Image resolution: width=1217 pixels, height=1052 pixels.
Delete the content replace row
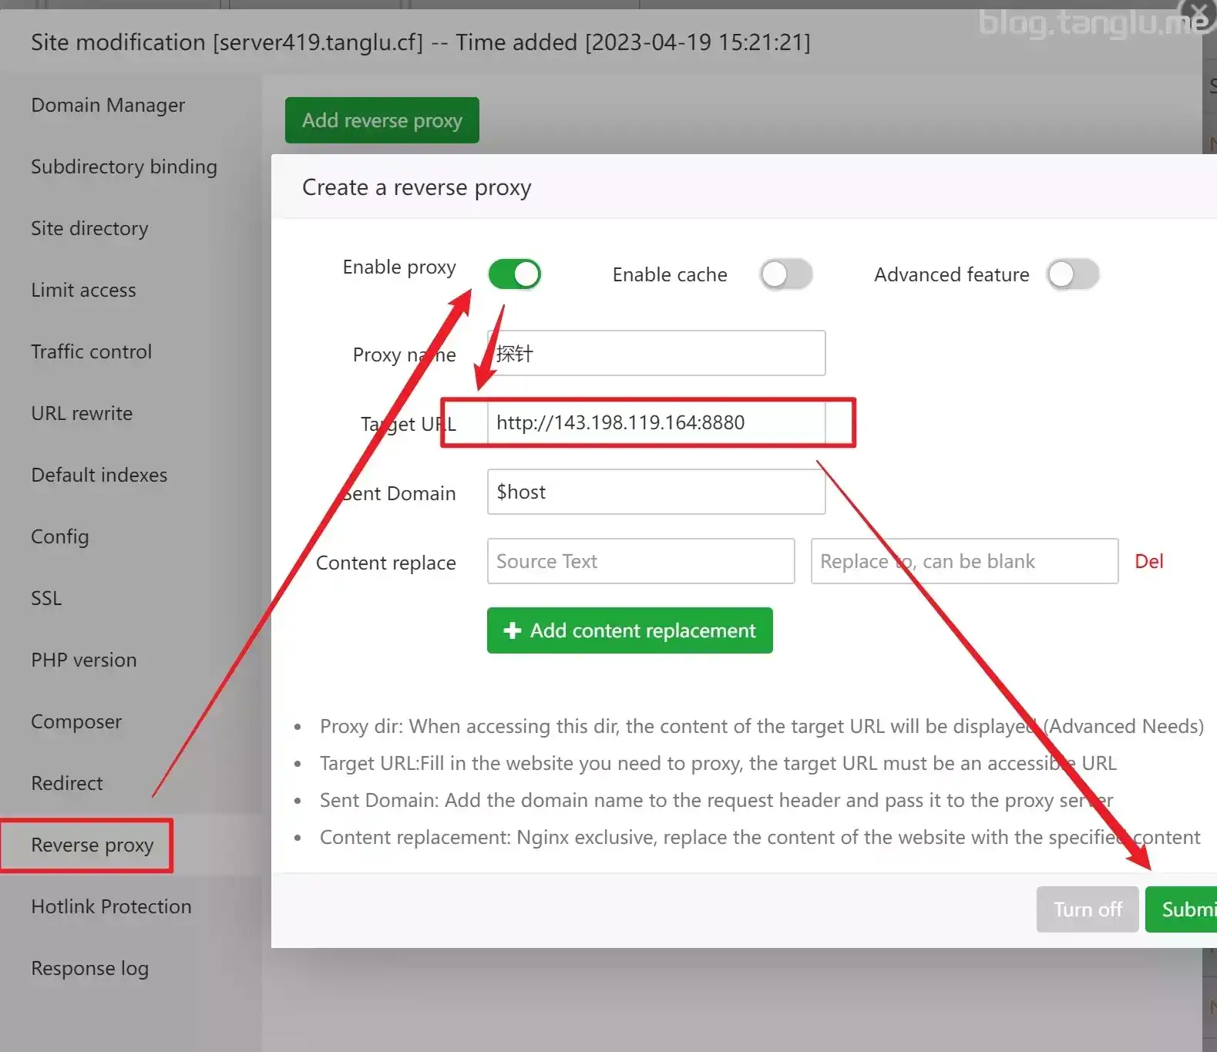click(1148, 562)
